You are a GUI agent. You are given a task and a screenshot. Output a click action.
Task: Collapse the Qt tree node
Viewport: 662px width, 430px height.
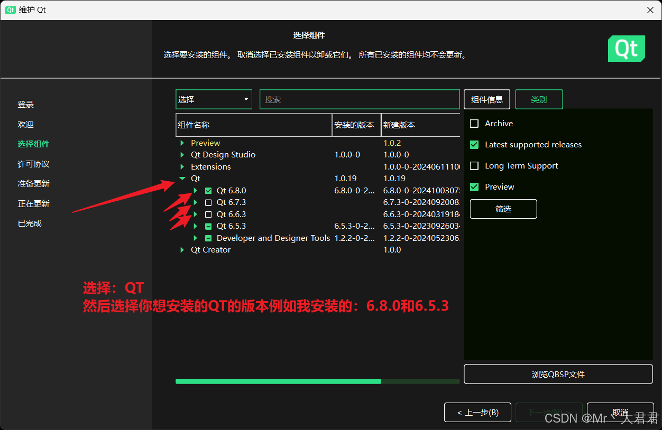click(x=182, y=179)
